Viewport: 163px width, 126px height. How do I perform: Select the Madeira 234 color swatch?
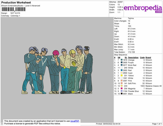click(122, 86)
